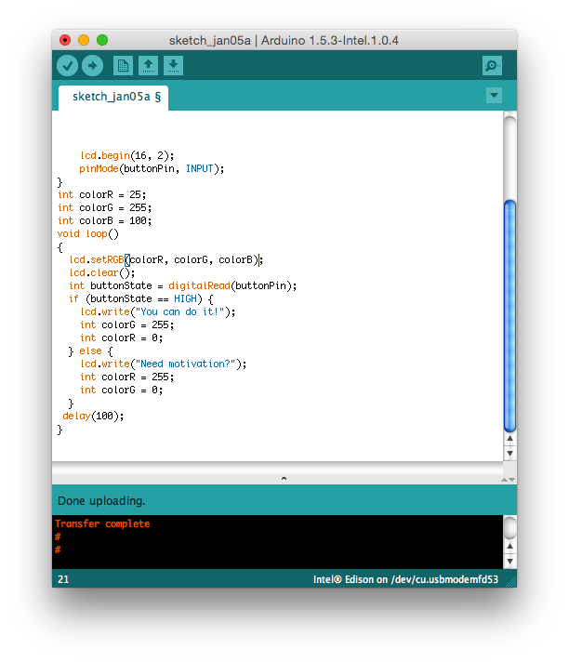Image resolution: width=569 pixels, height=662 pixels.
Task: Open the tab options dropdown arrow
Action: pyautogui.click(x=494, y=96)
